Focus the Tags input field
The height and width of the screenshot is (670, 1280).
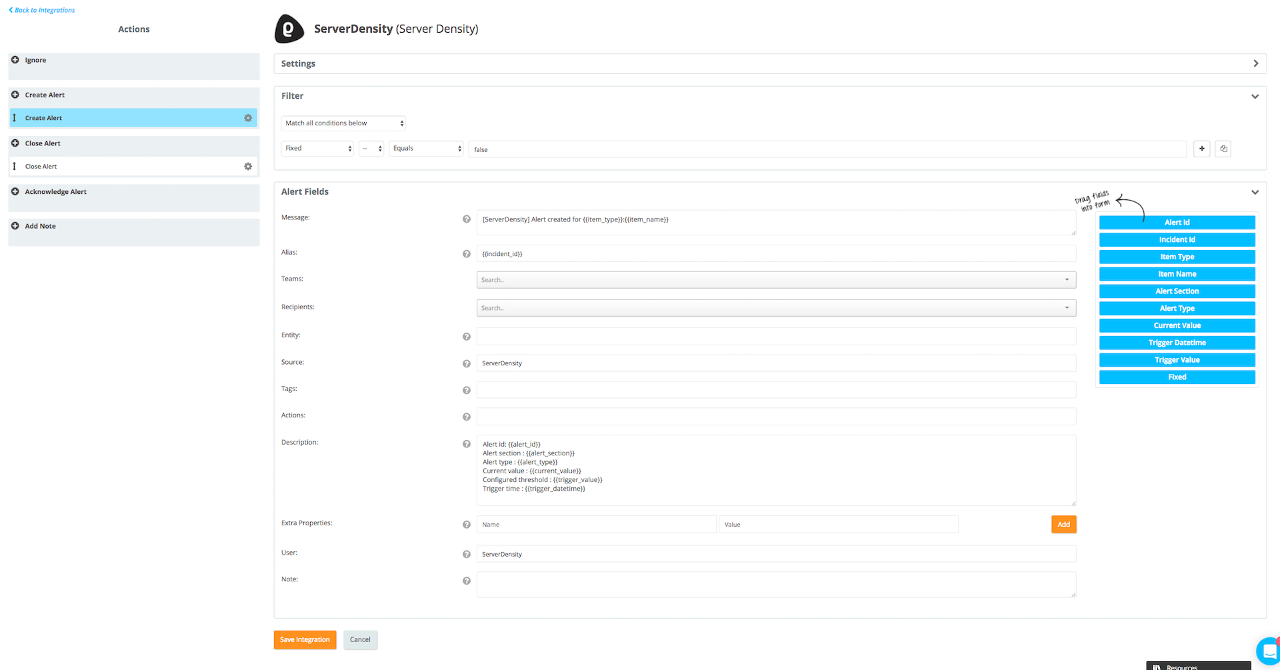pos(776,390)
